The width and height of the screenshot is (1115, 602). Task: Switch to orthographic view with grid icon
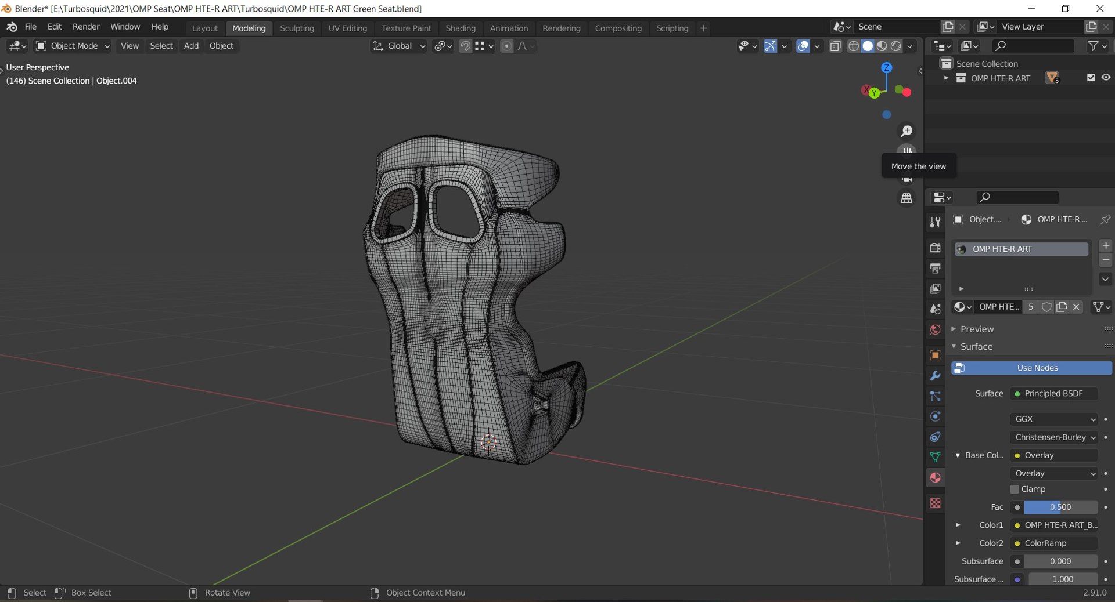pyautogui.click(x=907, y=198)
